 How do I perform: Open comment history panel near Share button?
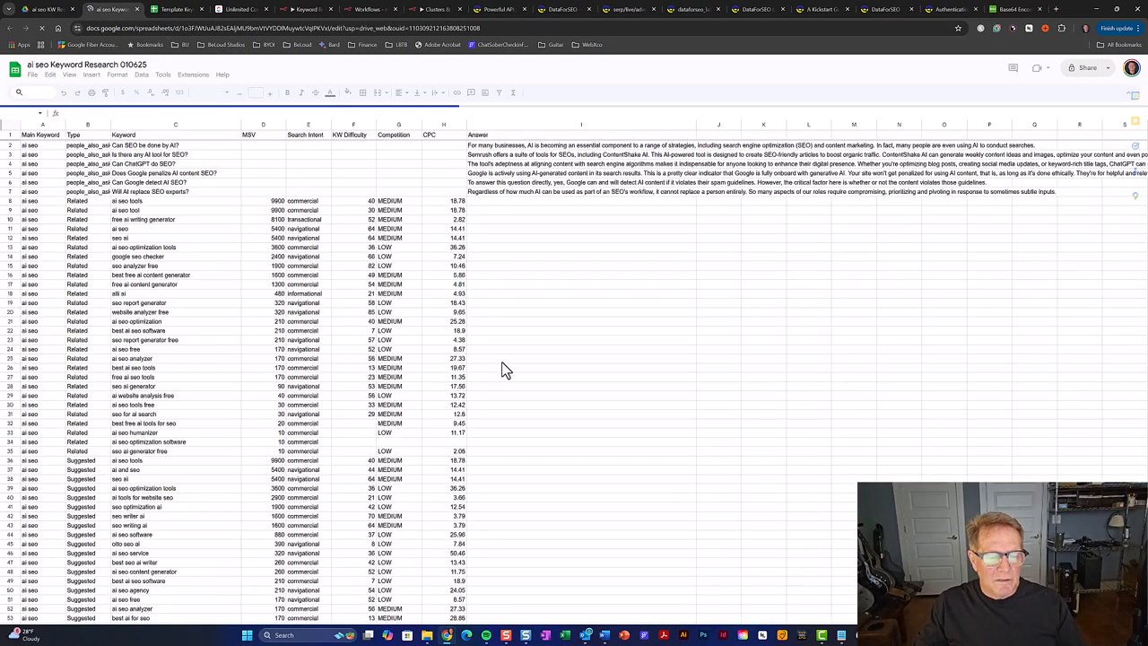[1013, 68]
